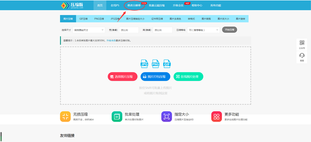Select the 图片压缩 tab
The width and height of the screenshot is (311, 142).
click(x=68, y=19)
